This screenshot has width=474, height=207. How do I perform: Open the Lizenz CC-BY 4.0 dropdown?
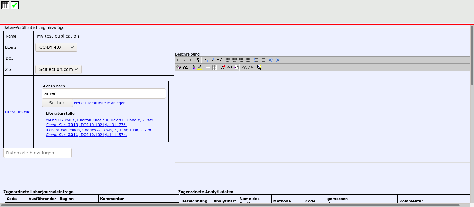click(x=56, y=47)
